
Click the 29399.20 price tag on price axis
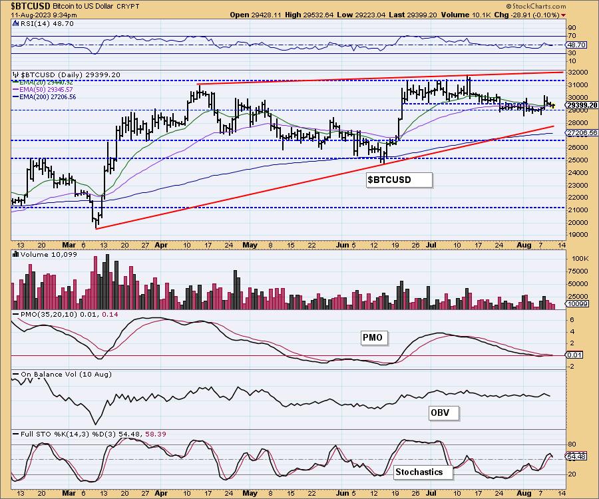pyautogui.click(x=582, y=105)
